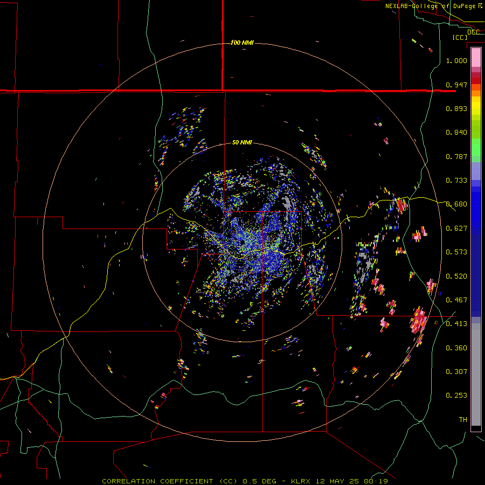
Task: Select the 0.733 legend value
Action: click(456, 181)
